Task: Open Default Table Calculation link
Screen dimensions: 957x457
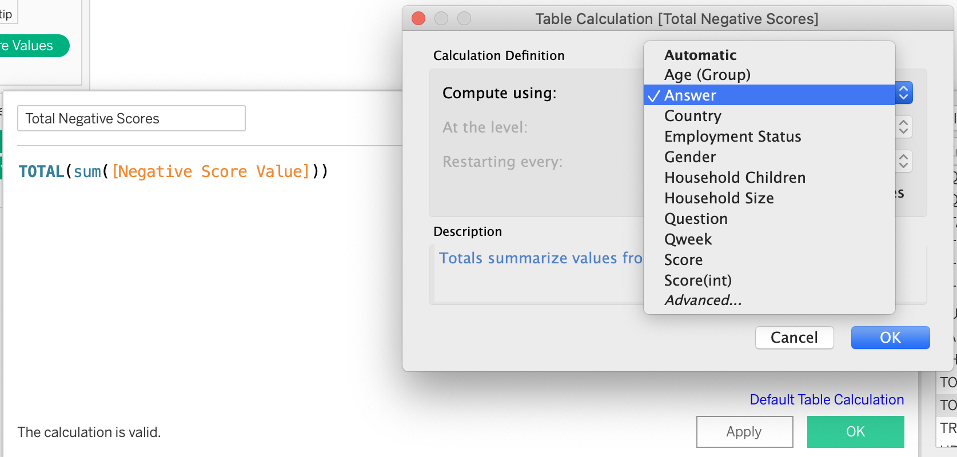Action: pyautogui.click(x=827, y=400)
